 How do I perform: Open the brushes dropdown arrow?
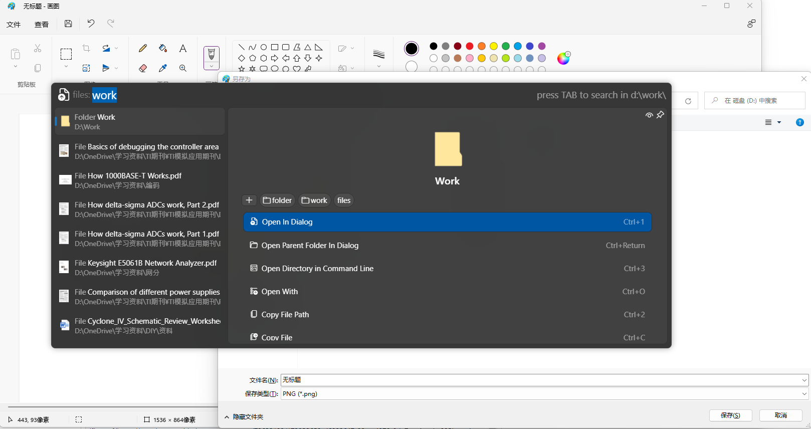212,66
